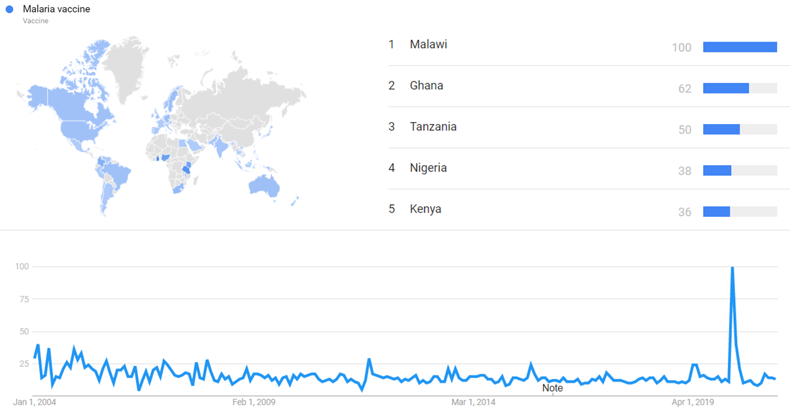Select Tanzania in the region list

pos(433,127)
